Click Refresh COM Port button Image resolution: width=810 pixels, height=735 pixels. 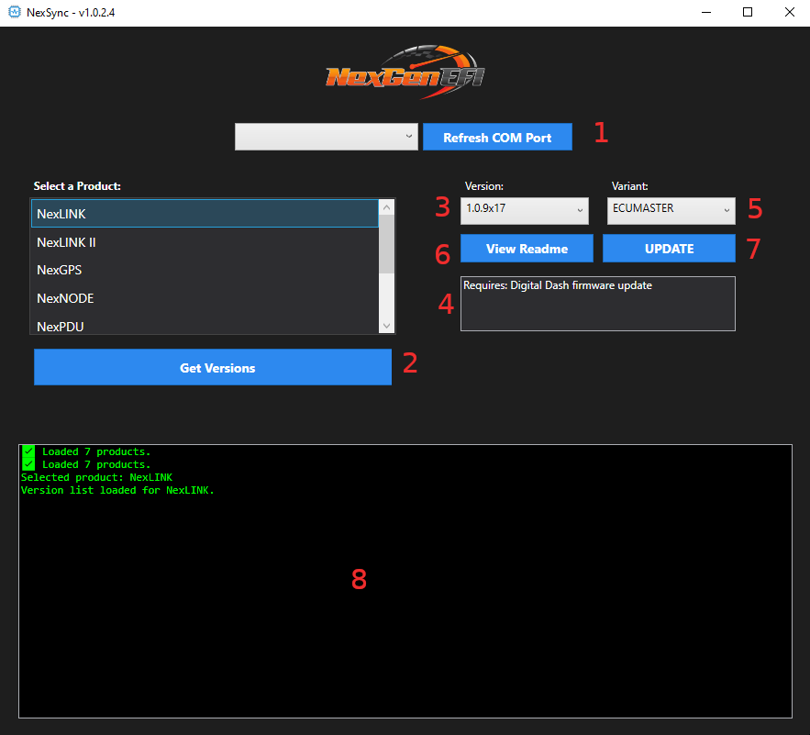point(497,137)
